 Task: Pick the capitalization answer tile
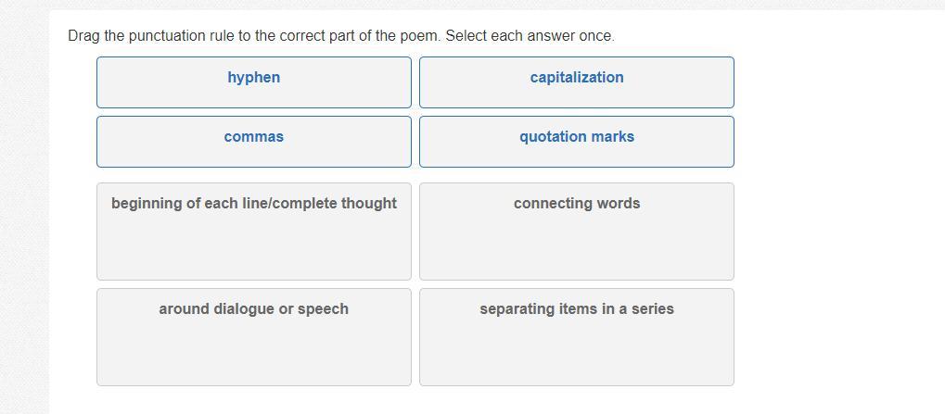tap(576, 82)
